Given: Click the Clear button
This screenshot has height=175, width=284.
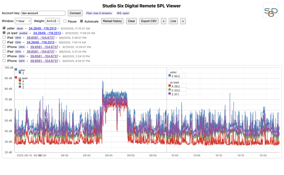Looking at the screenshot, I should tap(131, 21).
